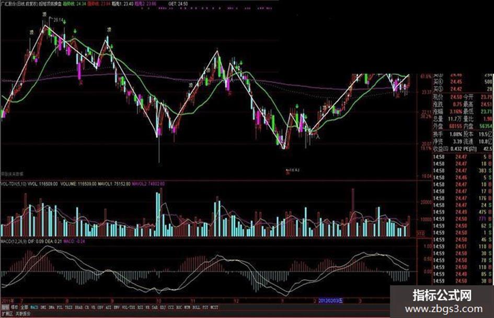The width and height of the screenshot is (494, 318).
Task: Click the 指标 button at bottom left
Action: click(x=5, y=307)
